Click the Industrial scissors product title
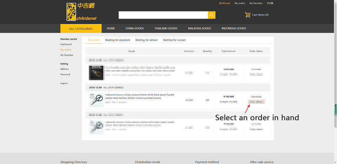This screenshot has width=337, height=164. pyautogui.click(x=140, y=96)
